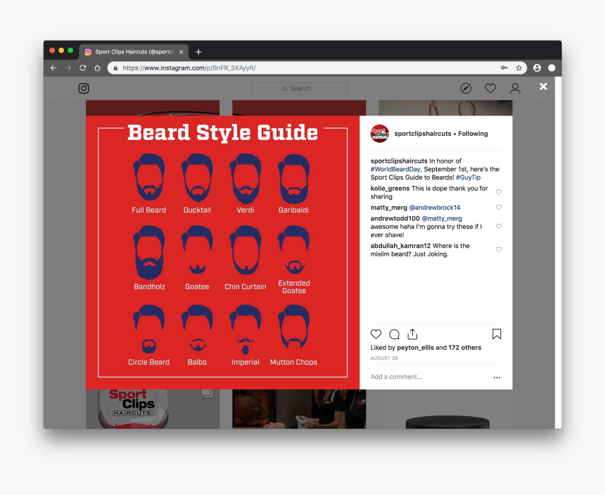Like the post with the heart icon
Screen dimensions: 605x495
(376, 334)
